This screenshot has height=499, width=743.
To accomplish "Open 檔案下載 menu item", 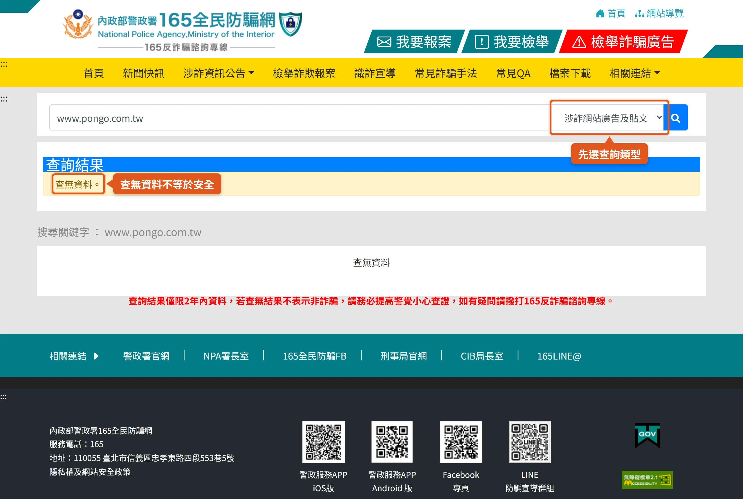I will [x=570, y=74].
